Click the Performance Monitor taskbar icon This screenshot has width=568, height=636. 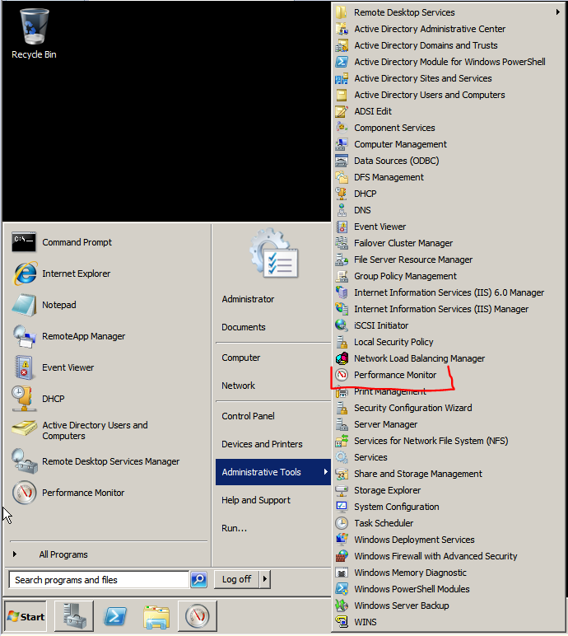tap(198, 616)
